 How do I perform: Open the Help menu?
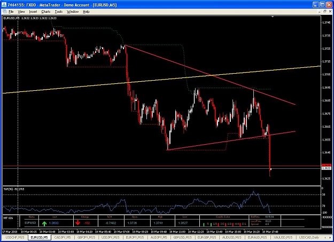[x=86, y=12]
